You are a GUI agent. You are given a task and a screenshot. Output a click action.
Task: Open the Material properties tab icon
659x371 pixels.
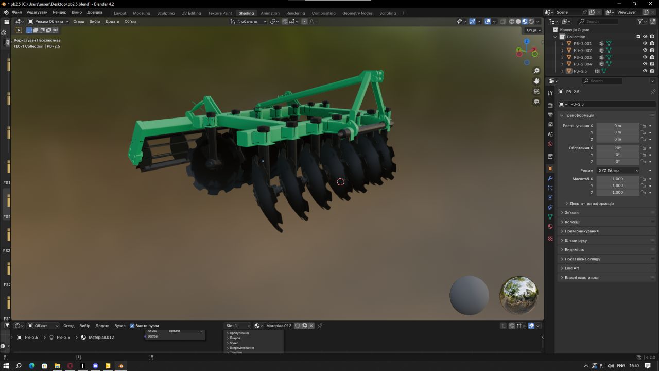pos(550,227)
